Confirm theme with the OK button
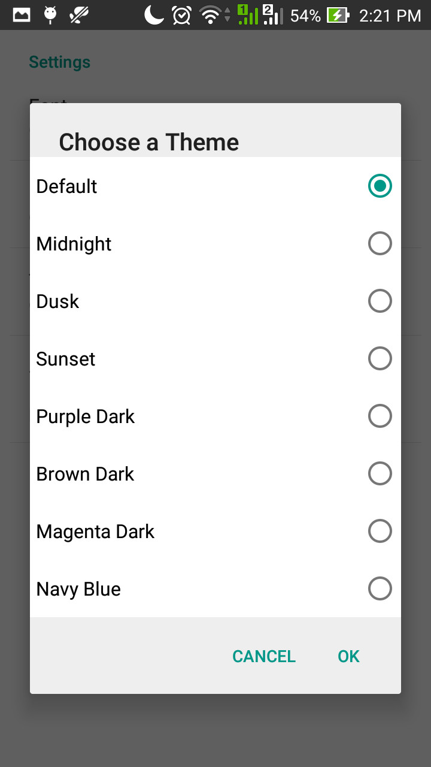 click(x=348, y=656)
